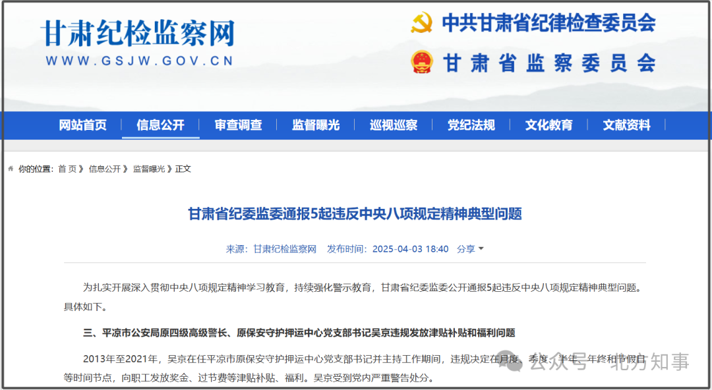Click the publish time 2025-04-03 18:40
712x390 pixels.
[x=411, y=249]
